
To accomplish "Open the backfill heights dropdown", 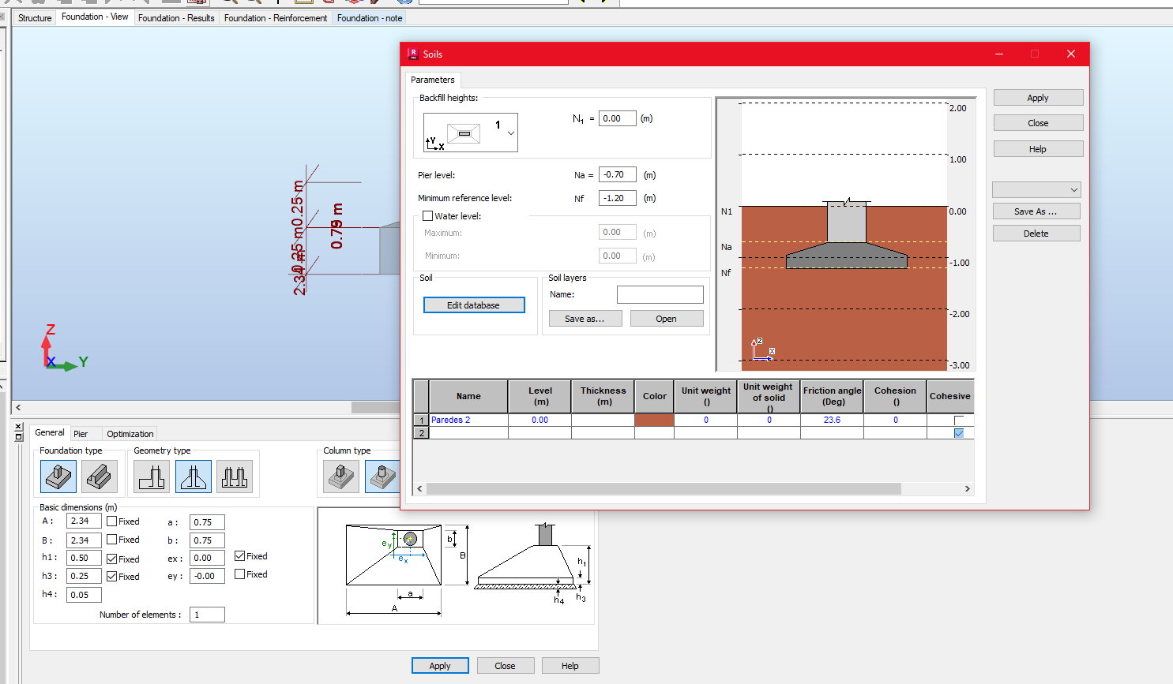I will 509,134.
